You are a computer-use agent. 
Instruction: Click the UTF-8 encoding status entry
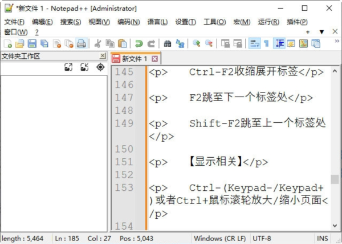point(262,238)
